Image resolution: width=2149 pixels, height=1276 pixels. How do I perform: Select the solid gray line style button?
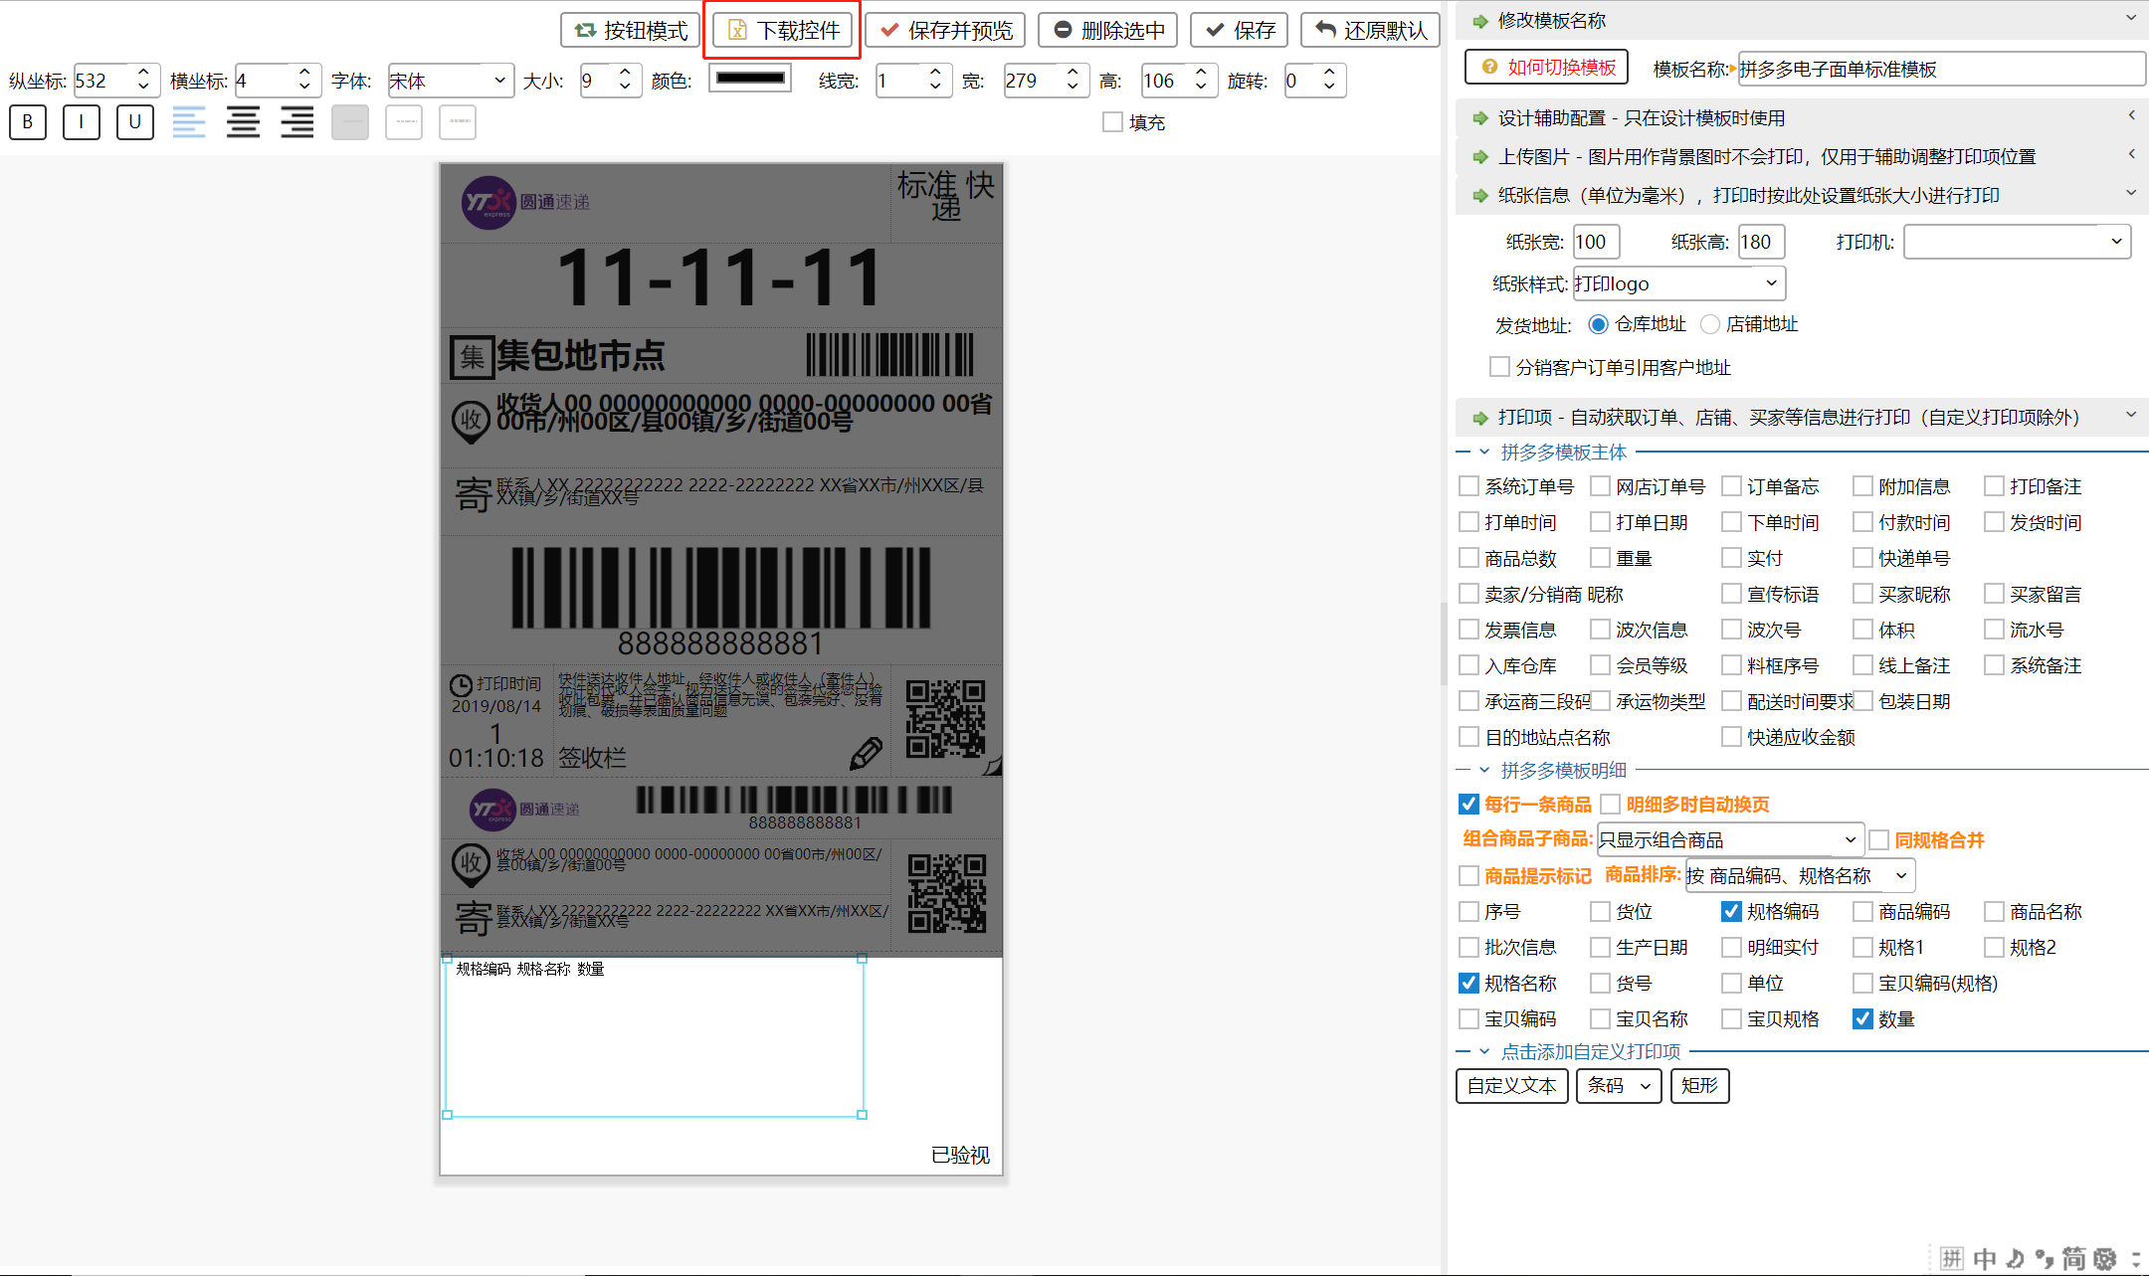[350, 122]
